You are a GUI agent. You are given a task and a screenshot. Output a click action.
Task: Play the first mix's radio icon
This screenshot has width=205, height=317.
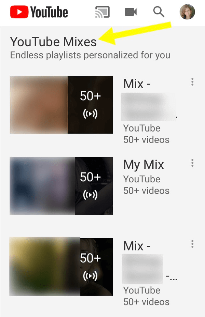tap(90, 114)
